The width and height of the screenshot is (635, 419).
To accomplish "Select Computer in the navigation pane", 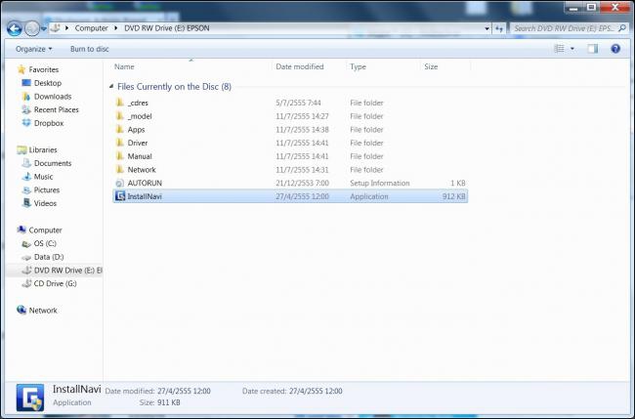I will [45, 230].
